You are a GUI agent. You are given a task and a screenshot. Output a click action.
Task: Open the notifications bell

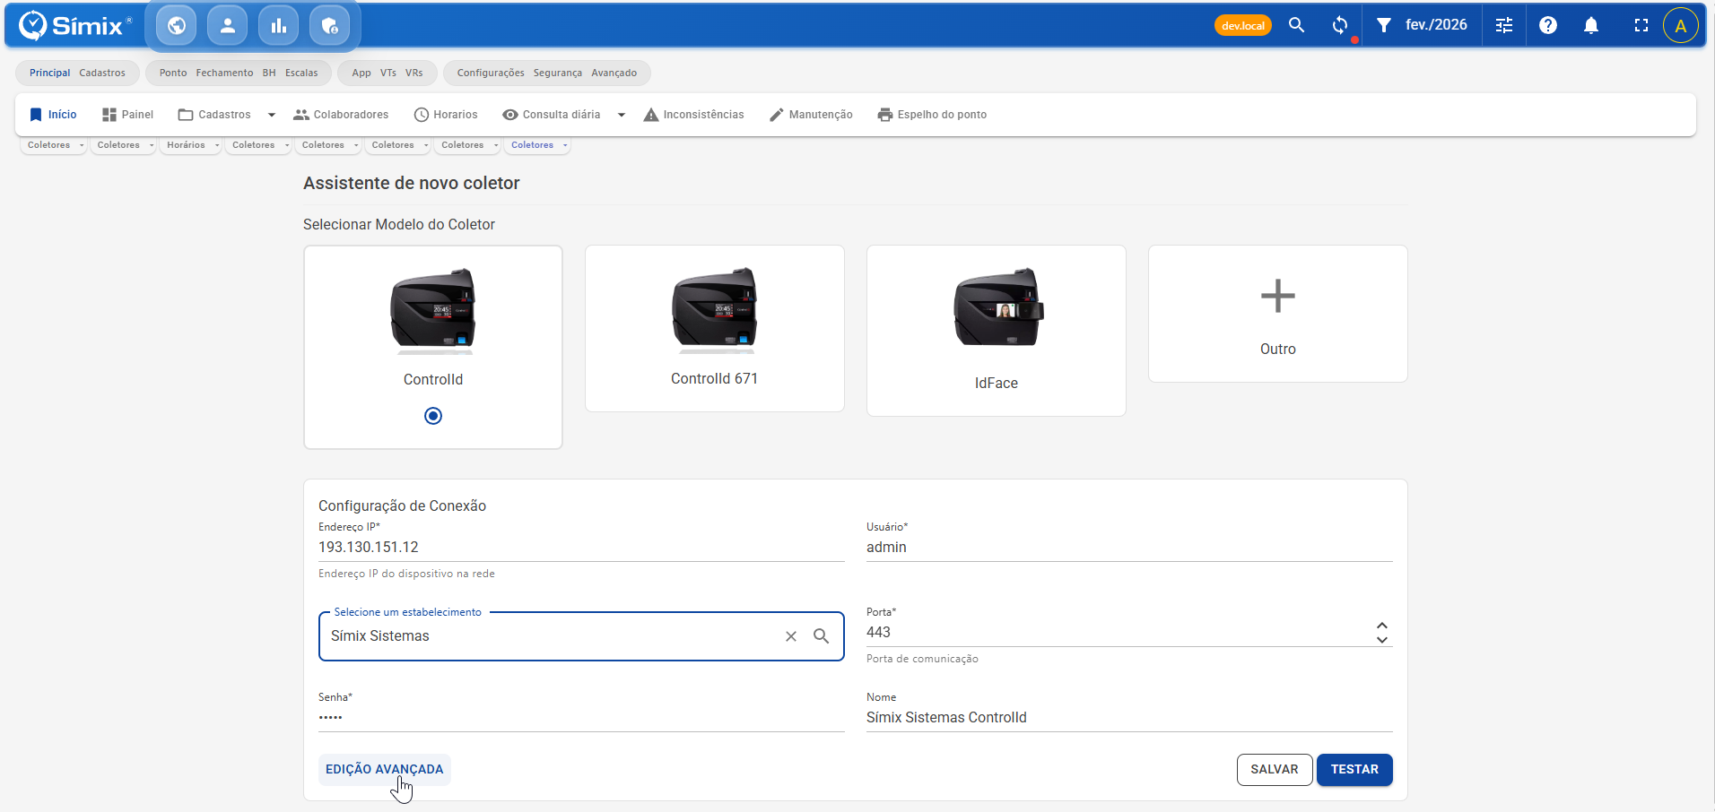[x=1591, y=25]
